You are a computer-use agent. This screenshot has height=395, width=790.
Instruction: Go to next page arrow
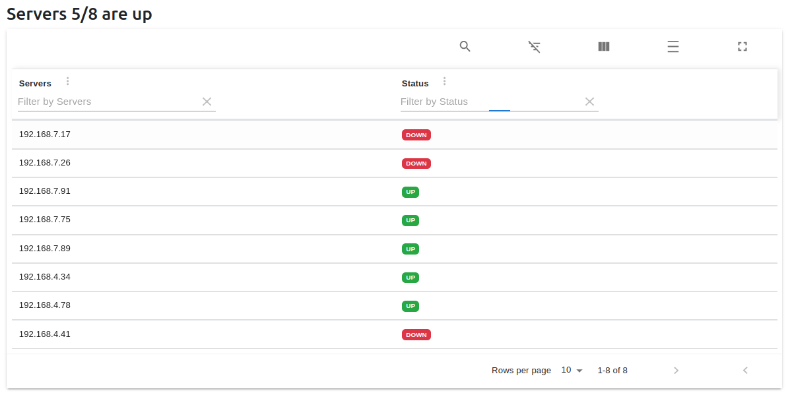coord(676,371)
